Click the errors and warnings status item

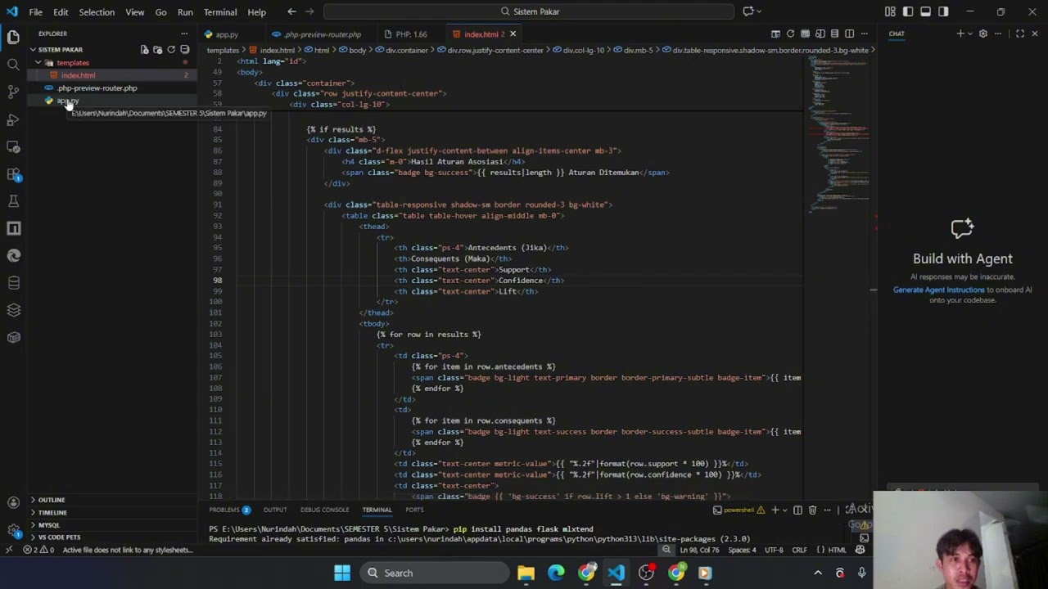39,550
